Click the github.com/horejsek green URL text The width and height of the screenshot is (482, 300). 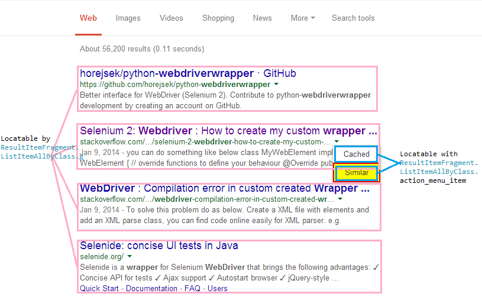click(175, 84)
